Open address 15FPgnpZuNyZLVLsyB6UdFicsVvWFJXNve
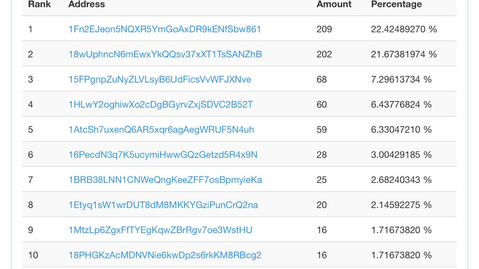 click(x=160, y=79)
